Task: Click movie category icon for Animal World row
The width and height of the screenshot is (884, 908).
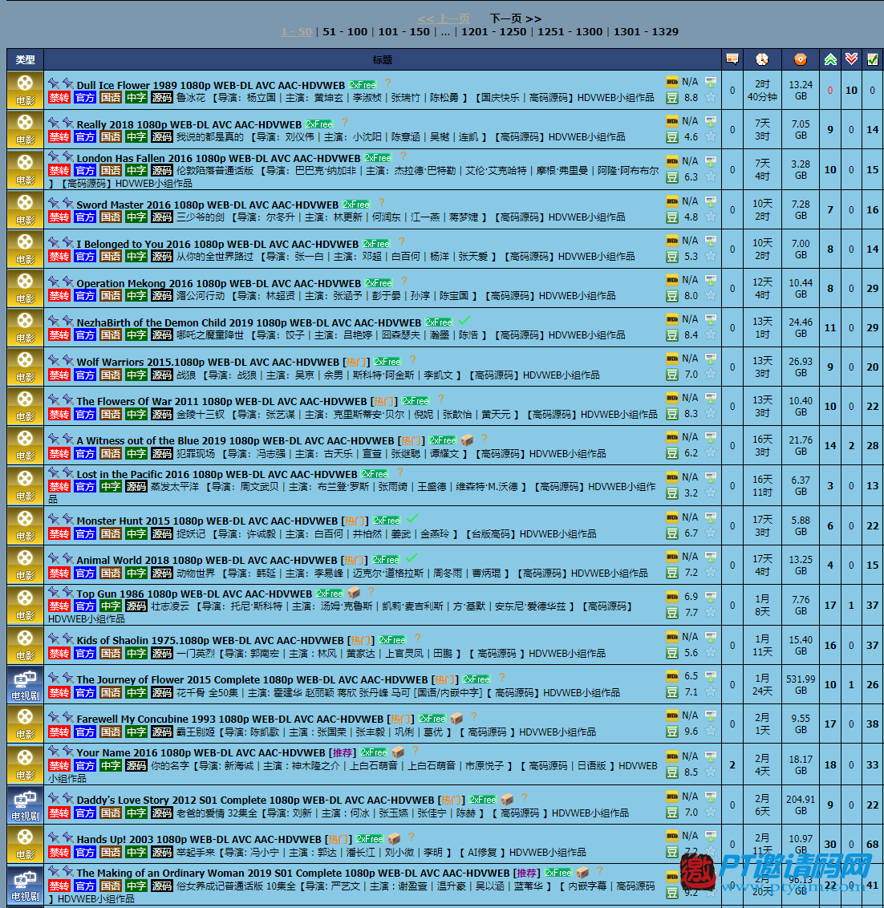Action: click(x=25, y=565)
